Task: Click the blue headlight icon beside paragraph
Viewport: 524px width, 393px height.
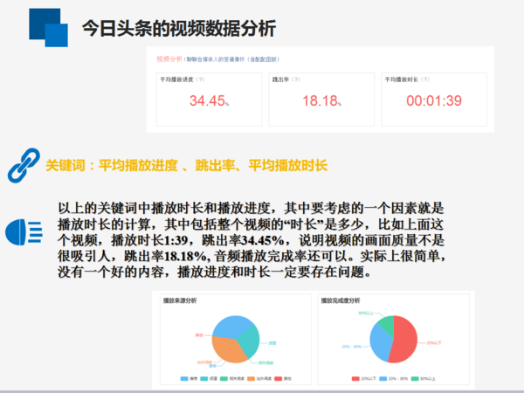Action: [x=24, y=232]
